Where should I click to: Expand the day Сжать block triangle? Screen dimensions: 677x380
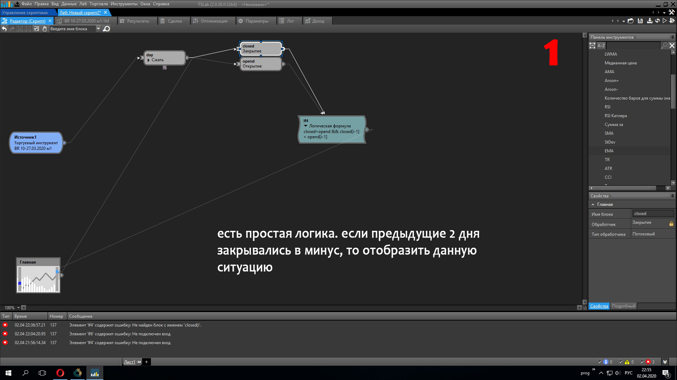(x=149, y=60)
